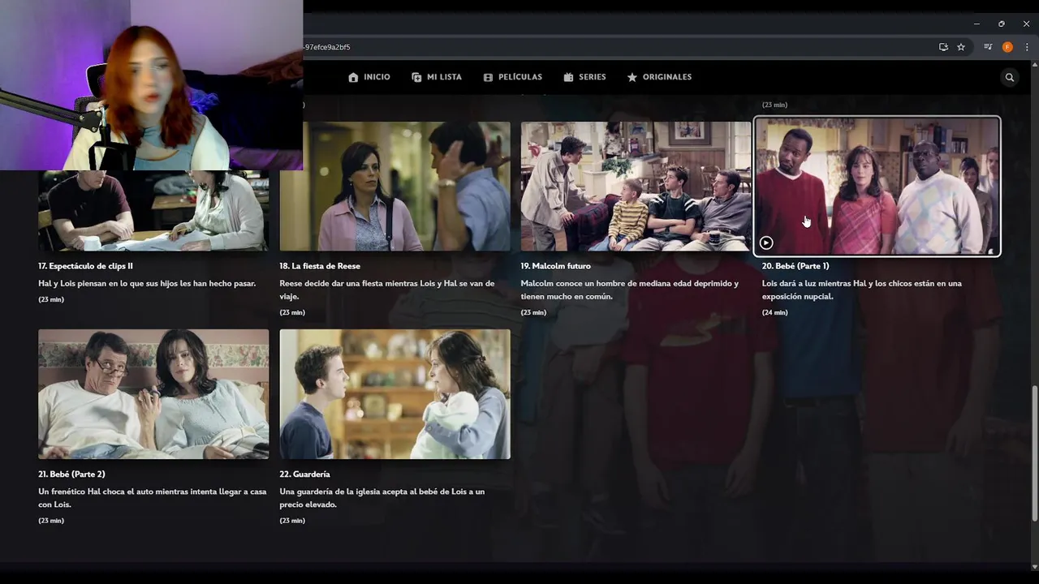The width and height of the screenshot is (1039, 584).
Task: Click the title '20. Bebé (Parte 1)'
Action: coord(795,266)
